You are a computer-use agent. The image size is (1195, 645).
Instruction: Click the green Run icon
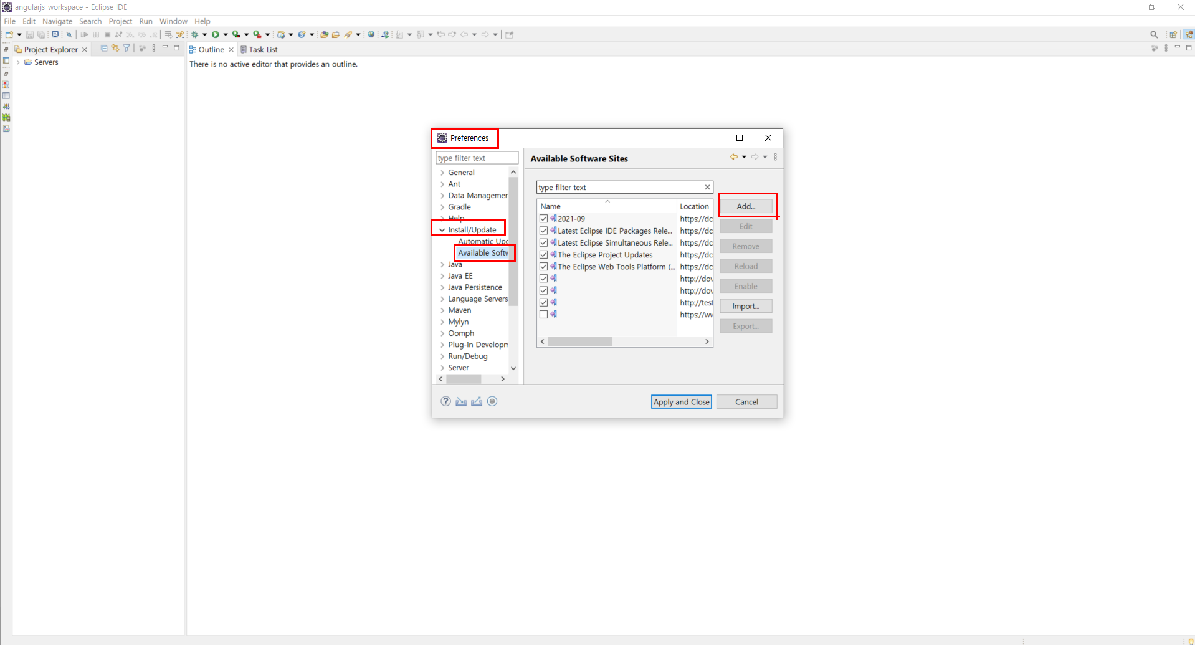[216, 34]
